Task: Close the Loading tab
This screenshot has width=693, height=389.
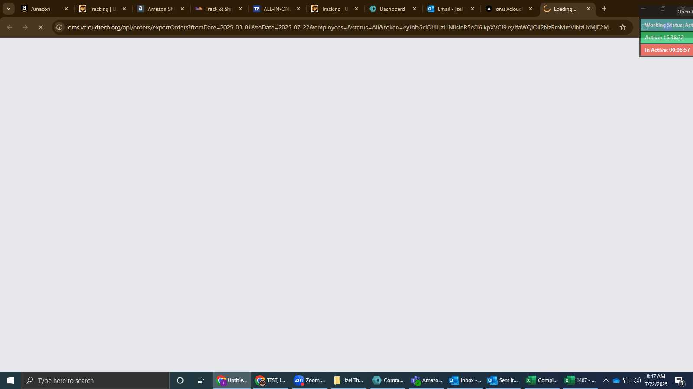Action: (589, 9)
